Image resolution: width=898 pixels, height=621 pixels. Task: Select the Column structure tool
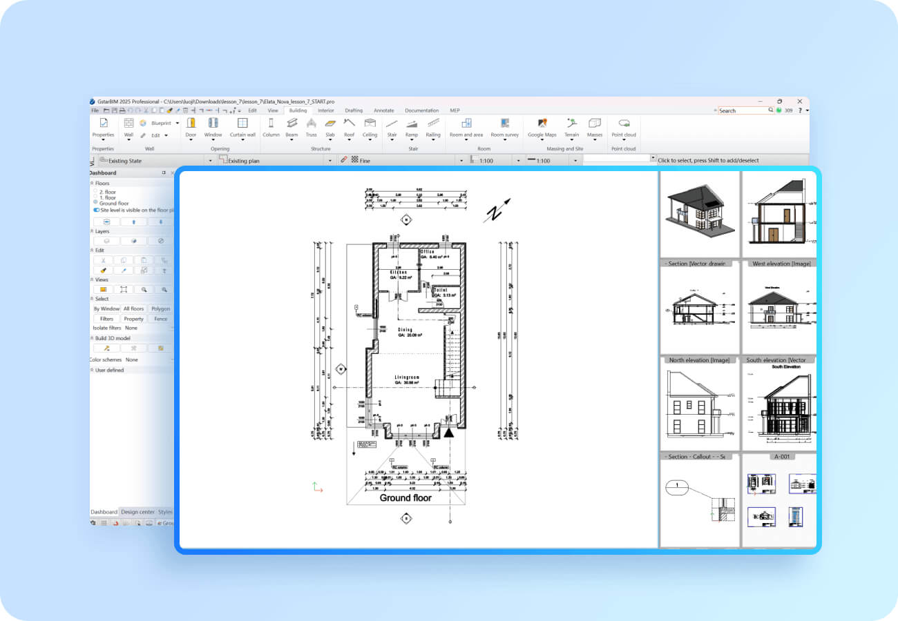click(271, 124)
